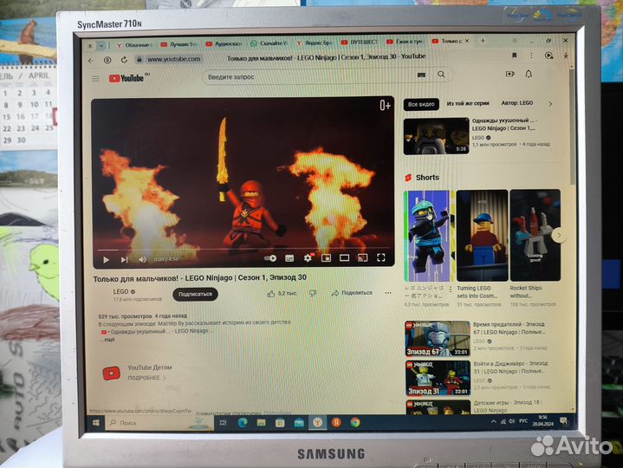Toggle the autoplay switch in the player
Viewport: 623px width, 468px height.
270,258
